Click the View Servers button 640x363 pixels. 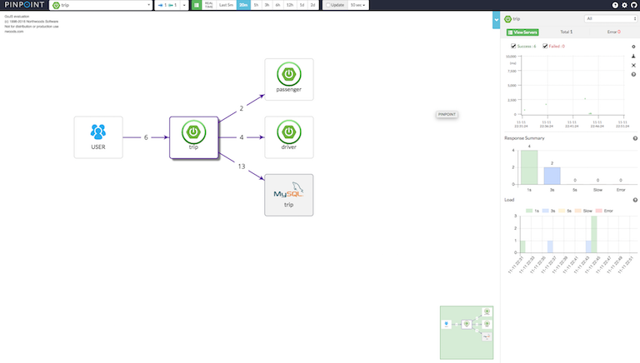[522, 32]
